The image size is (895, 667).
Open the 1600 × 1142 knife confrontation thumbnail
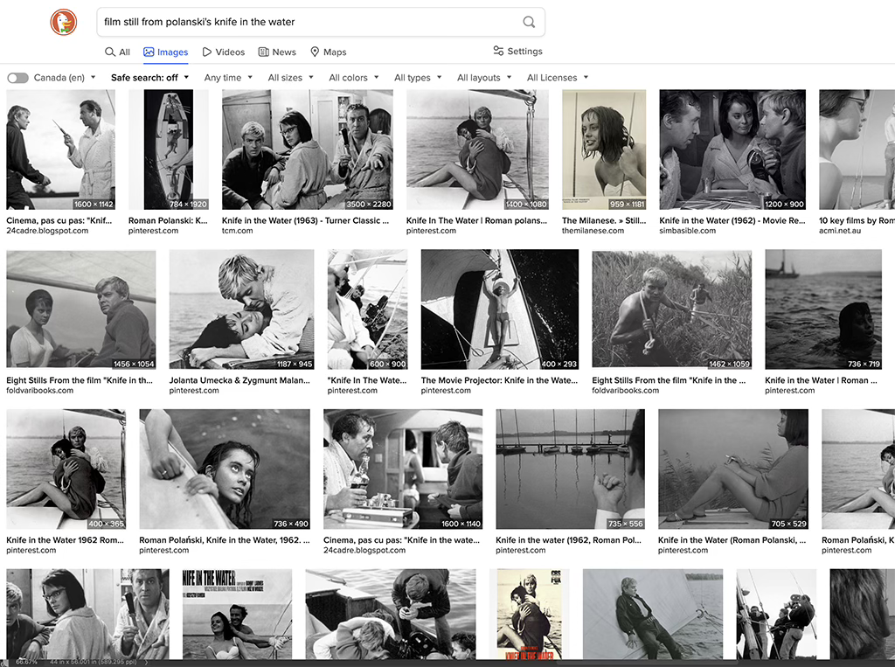(60, 149)
